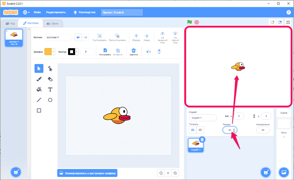The width and height of the screenshot is (294, 180).
Task: Copy selection with Копировать
Action: [105, 52]
